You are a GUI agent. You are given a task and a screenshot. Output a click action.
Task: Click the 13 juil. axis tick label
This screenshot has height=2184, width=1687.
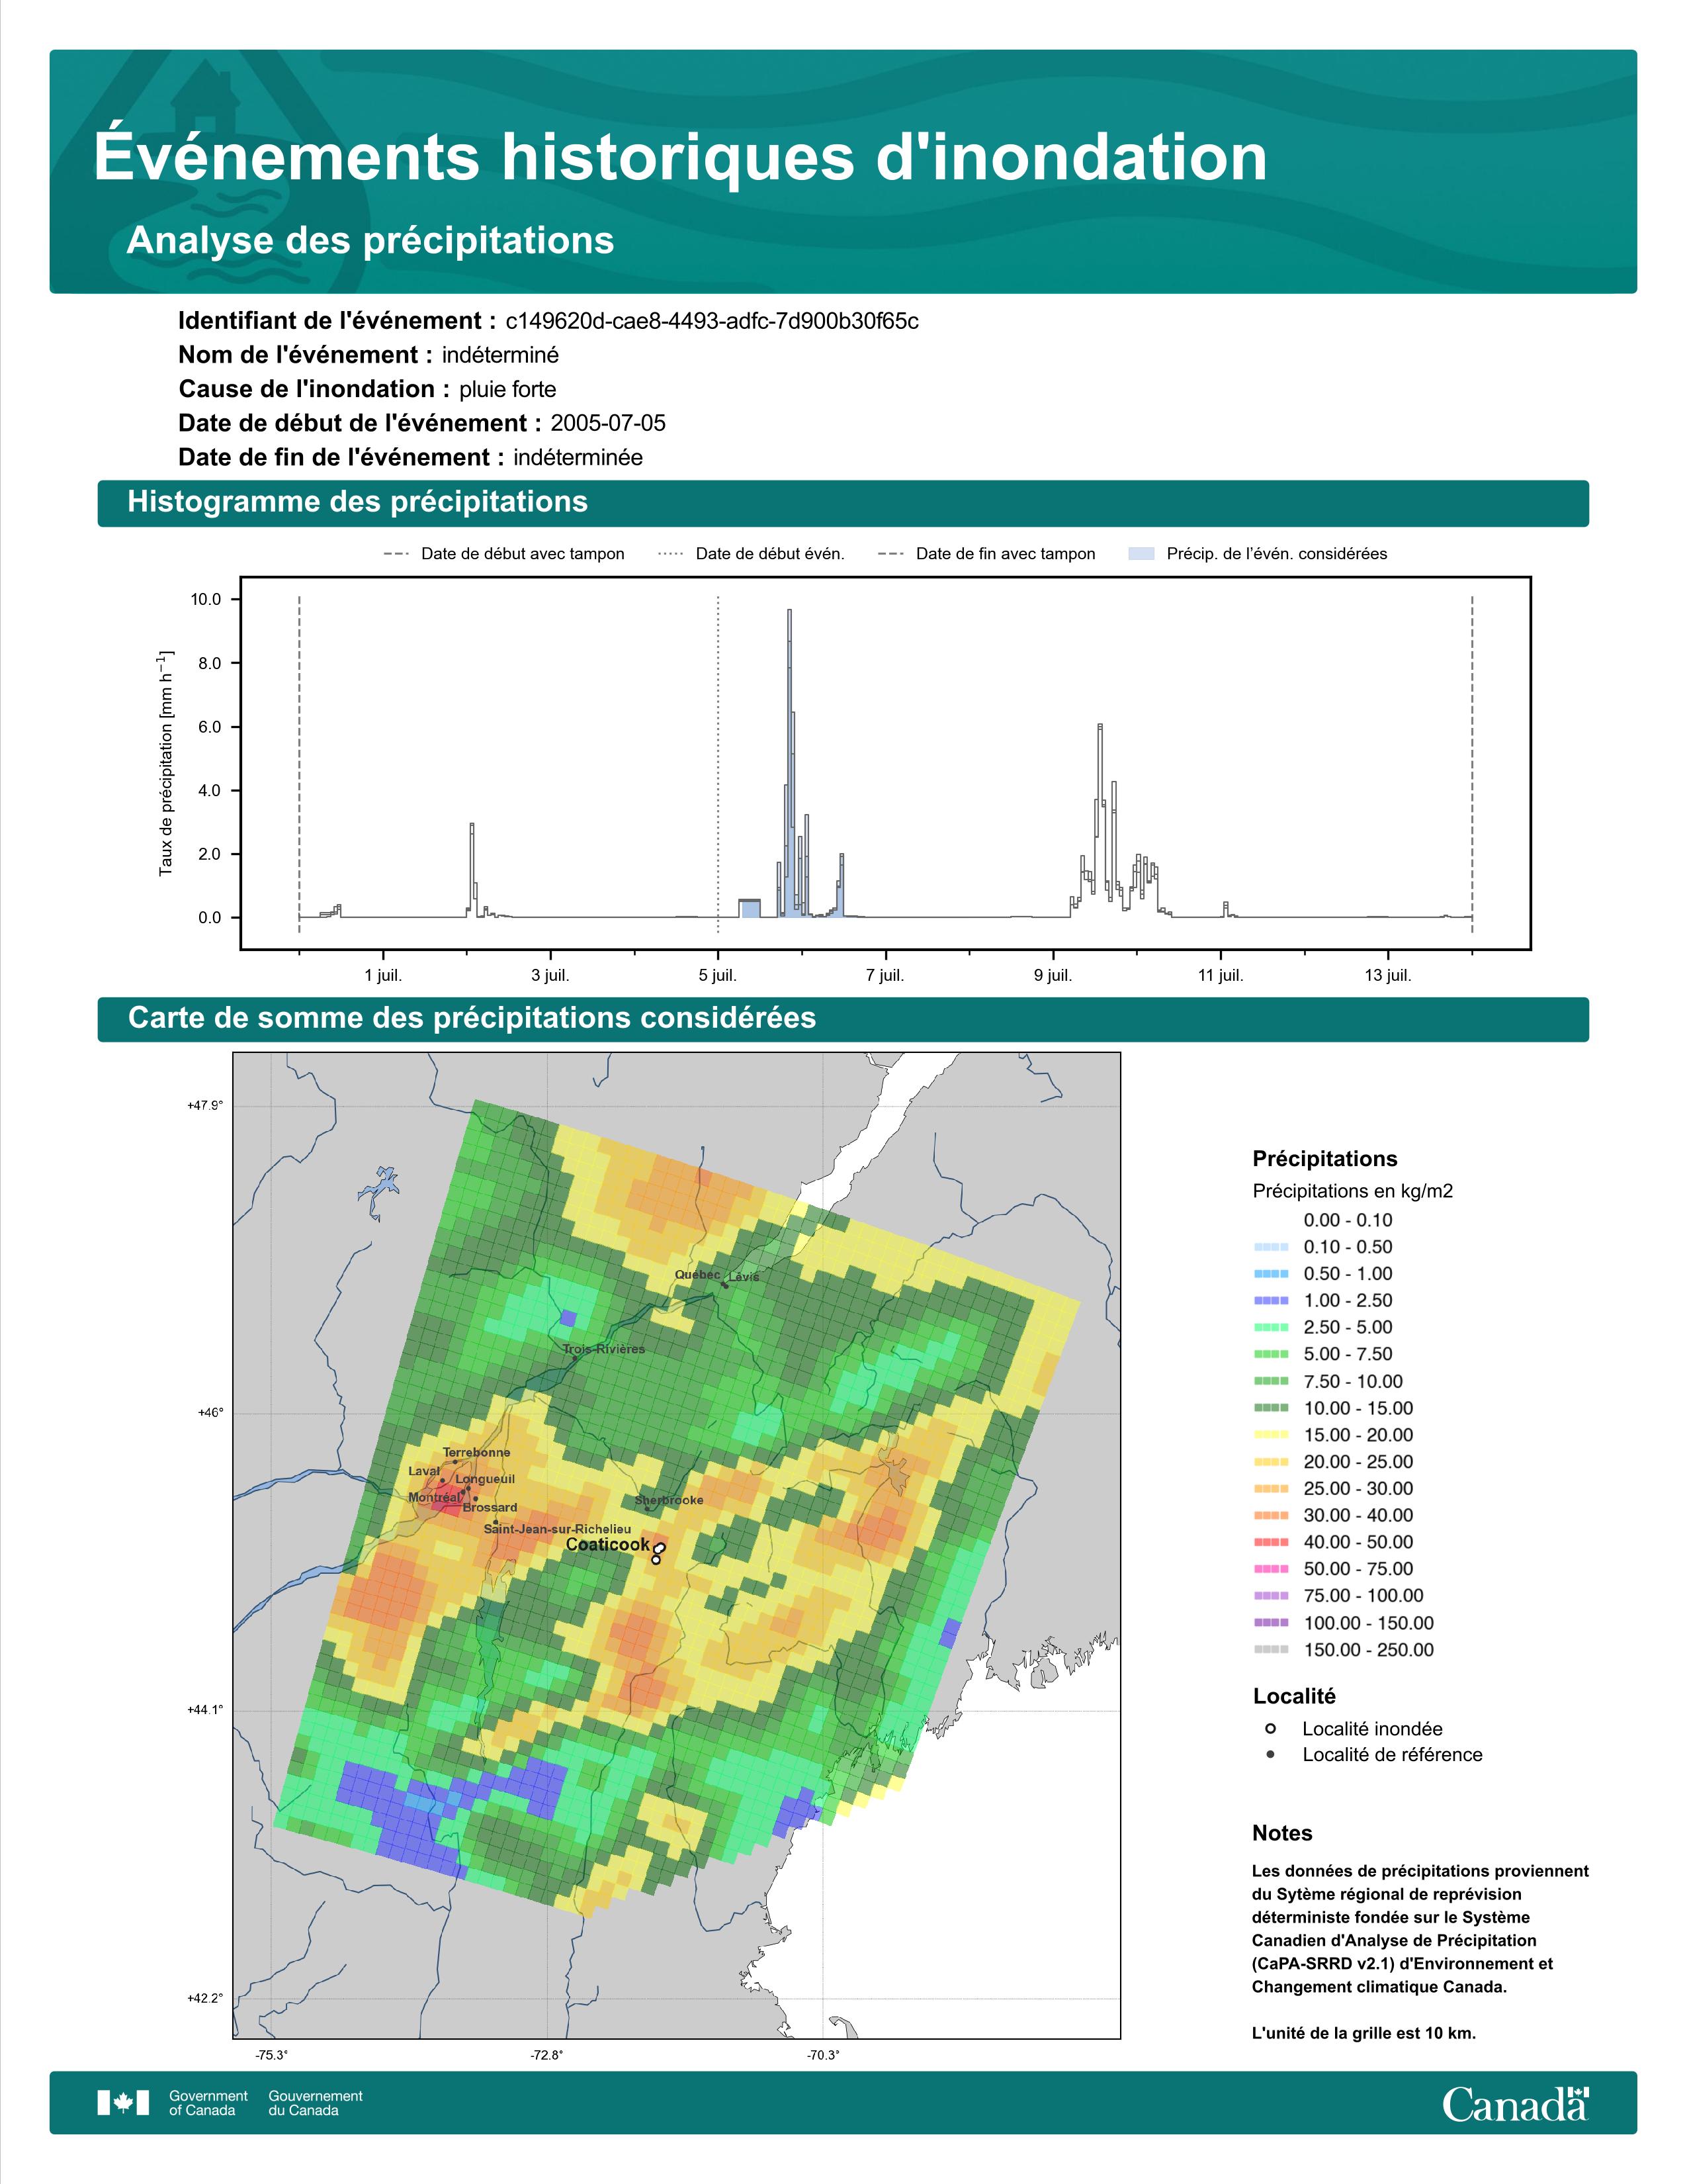(1388, 976)
